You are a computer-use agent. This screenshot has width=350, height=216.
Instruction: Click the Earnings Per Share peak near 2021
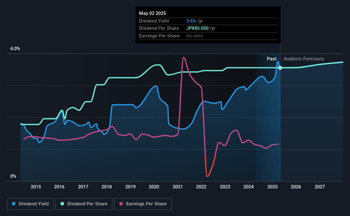183,57
